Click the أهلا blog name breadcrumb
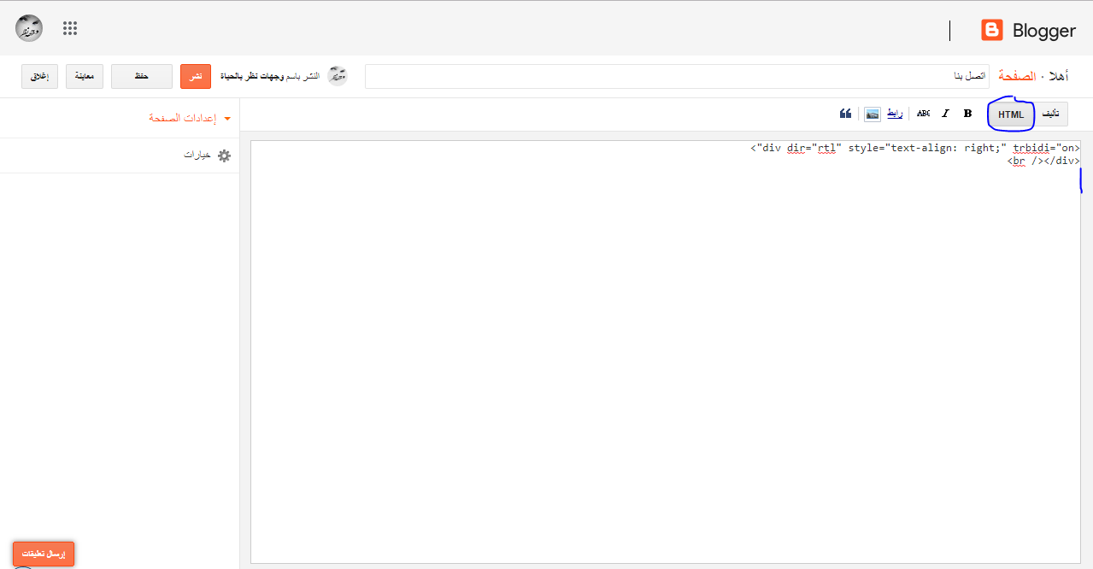1093x569 pixels. click(1057, 76)
